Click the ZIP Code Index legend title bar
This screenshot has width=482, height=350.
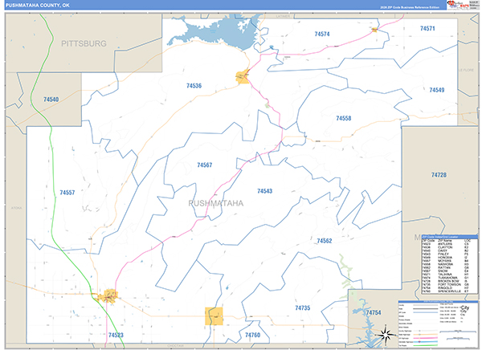[450, 237]
